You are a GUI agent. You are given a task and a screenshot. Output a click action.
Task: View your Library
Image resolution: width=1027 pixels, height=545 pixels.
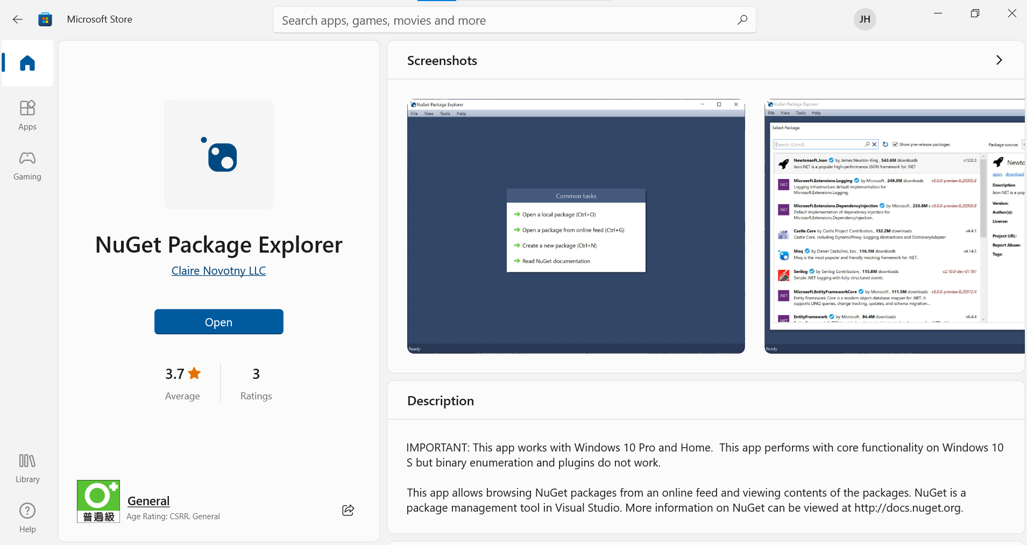27,467
